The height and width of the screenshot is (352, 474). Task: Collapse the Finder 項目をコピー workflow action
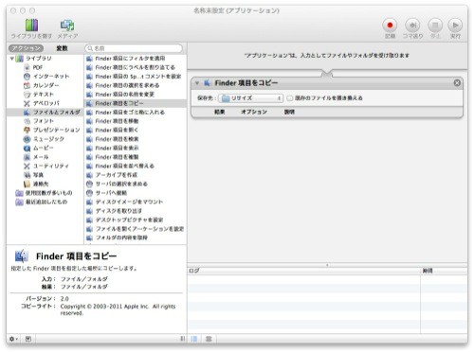[x=197, y=83]
